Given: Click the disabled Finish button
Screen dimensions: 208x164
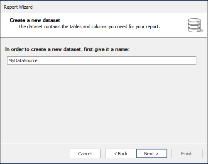Looking at the screenshot, I should click(x=187, y=153).
